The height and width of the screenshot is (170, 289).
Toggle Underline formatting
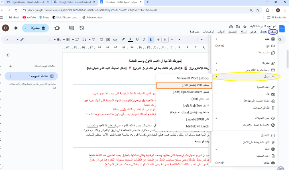[x=137, y=40]
